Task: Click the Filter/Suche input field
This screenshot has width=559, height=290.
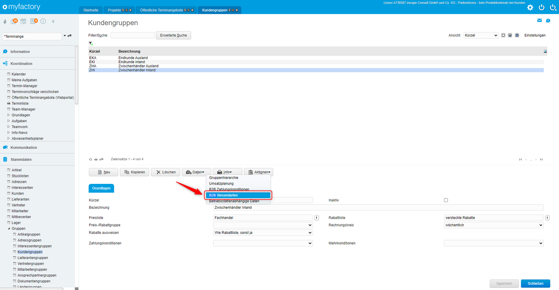Action: pos(132,35)
